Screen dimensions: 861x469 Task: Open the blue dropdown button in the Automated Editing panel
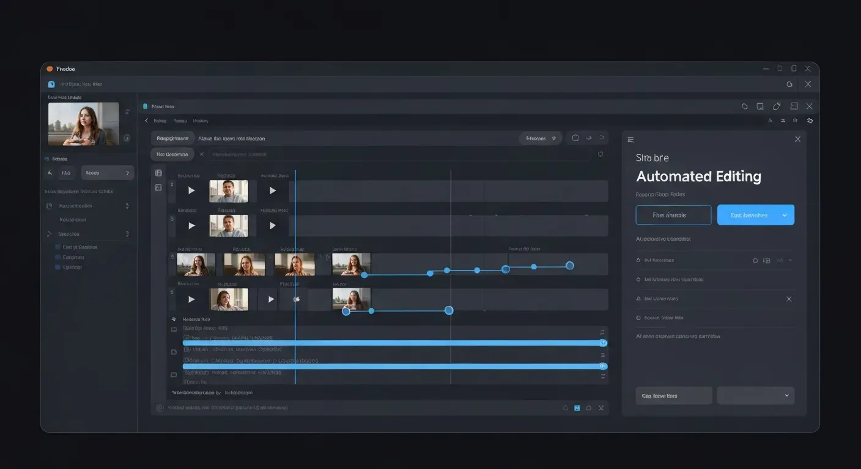[756, 214]
